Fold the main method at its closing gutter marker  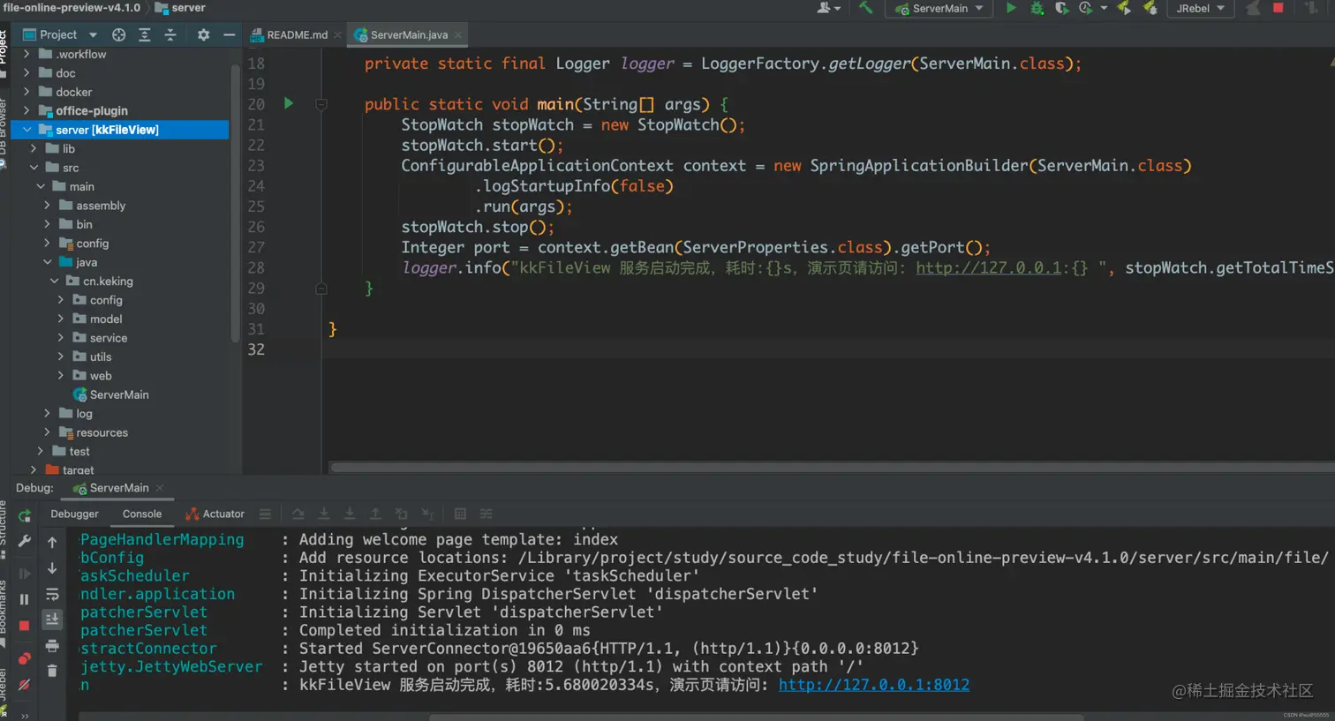[x=321, y=289]
